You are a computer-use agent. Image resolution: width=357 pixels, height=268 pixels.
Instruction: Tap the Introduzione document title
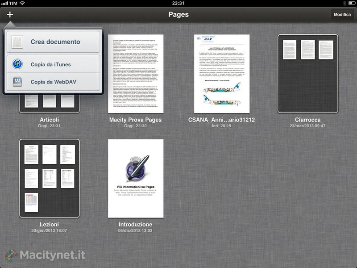click(136, 224)
